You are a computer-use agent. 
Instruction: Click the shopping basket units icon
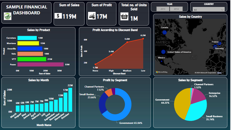pos(124,17)
